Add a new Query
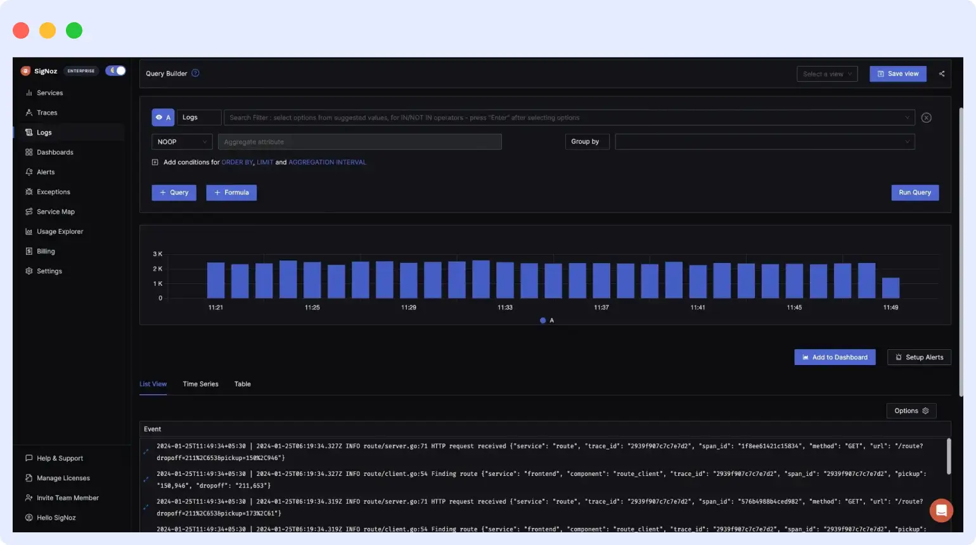 pos(174,193)
